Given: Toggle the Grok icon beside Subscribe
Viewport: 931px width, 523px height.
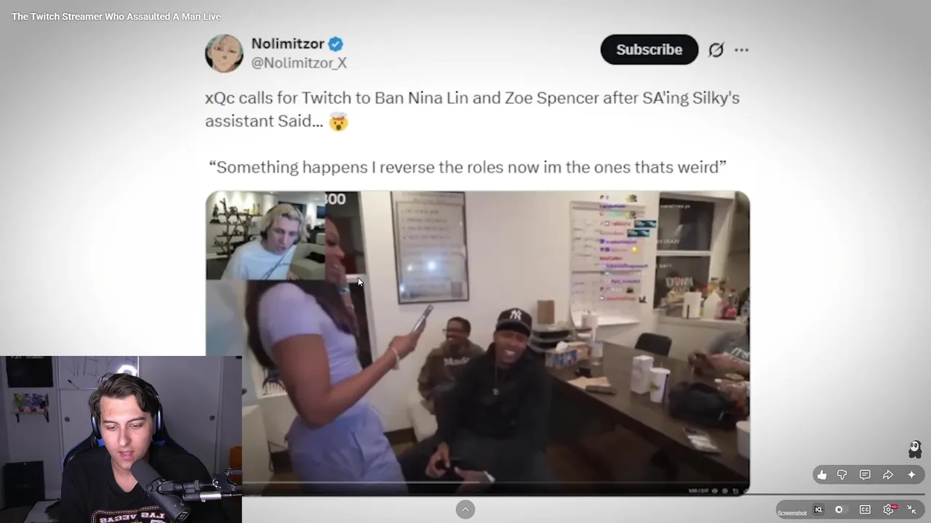Looking at the screenshot, I should click(716, 49).
